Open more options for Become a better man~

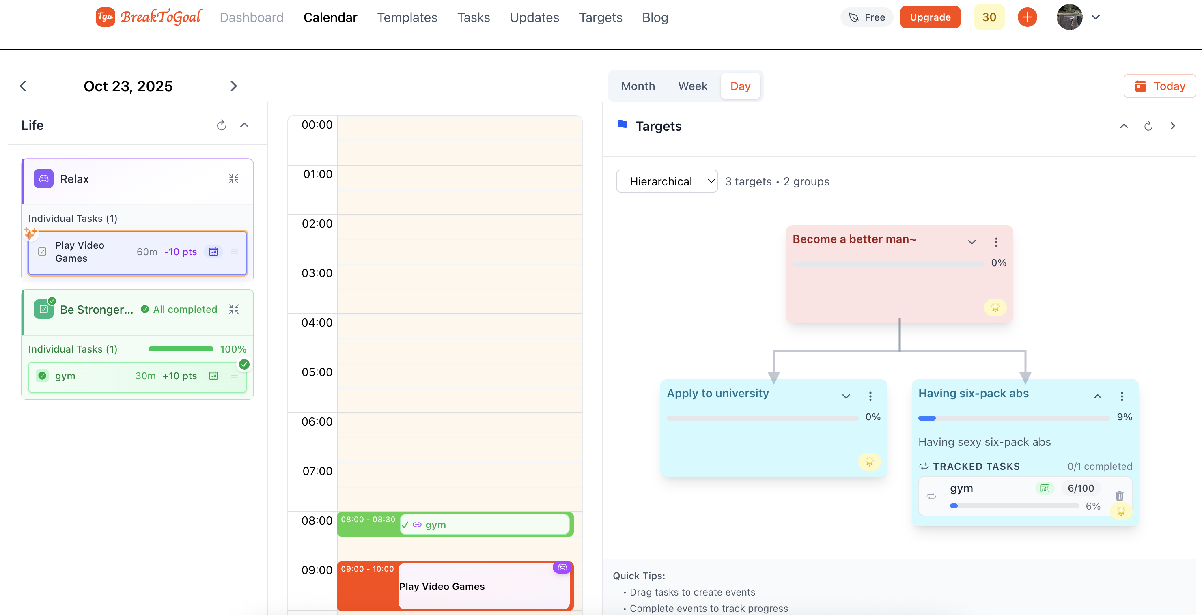[x=996, y=242]
